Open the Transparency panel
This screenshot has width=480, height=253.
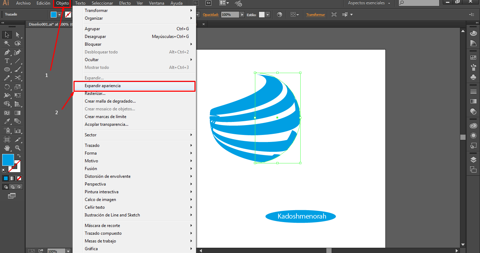point(473,111)
